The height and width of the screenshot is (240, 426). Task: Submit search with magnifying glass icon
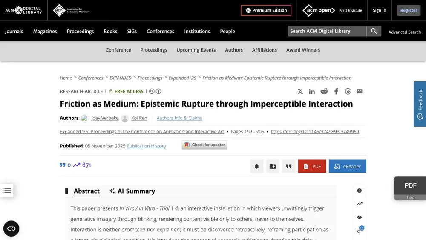(x=374, y=31)
